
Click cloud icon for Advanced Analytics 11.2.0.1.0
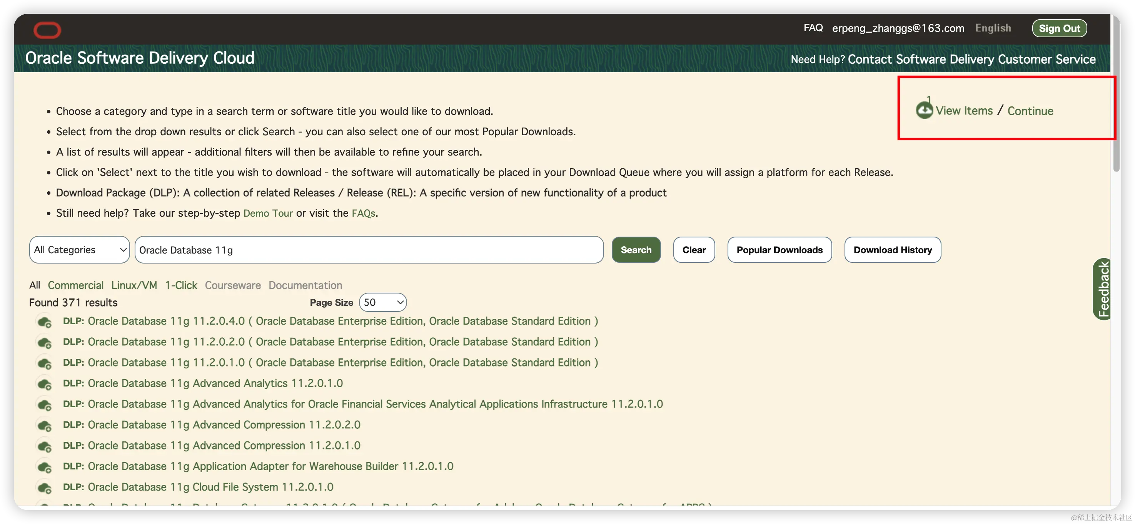pos(45,384)
